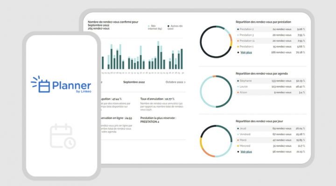This screenshot has height=186, width=336.
Task: Click the prestation donut chart
Action: click(x=216, y=42)
